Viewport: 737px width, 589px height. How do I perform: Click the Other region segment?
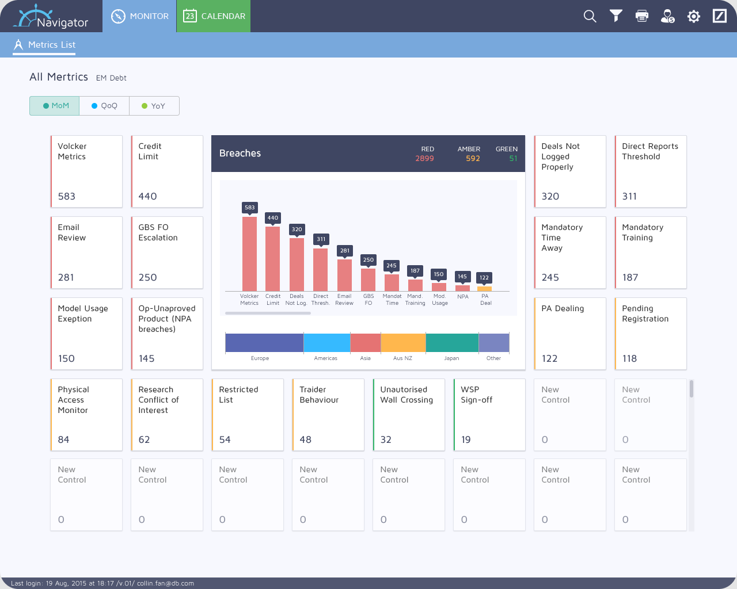pos(494,343)
